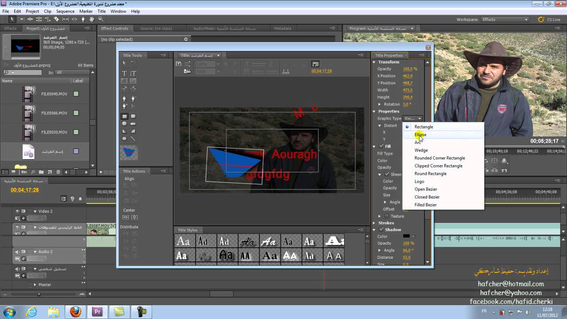
Task: Click the first title style thumbnail
Action: [183, 241]
